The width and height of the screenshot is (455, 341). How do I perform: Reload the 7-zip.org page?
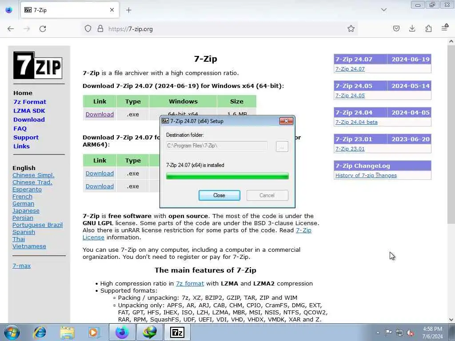pyautogui.click(x=43, y=29)
